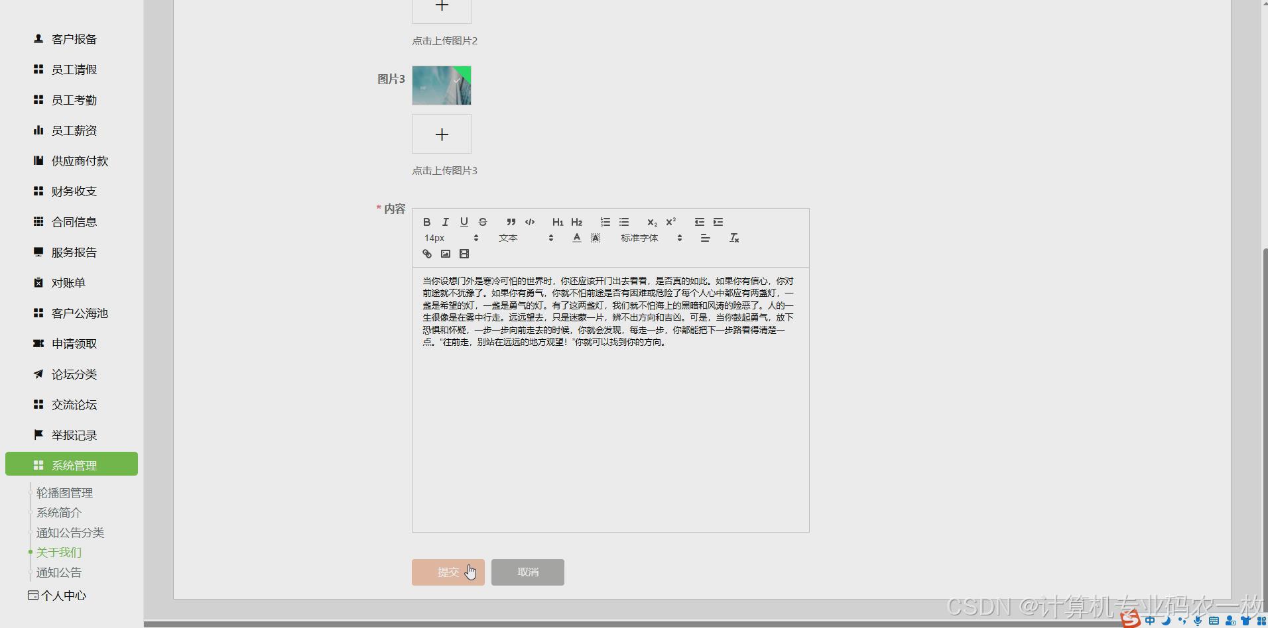Insert a hyperlink in the content editor
This screenshot has height=628, width=1268.
[426, 254]
